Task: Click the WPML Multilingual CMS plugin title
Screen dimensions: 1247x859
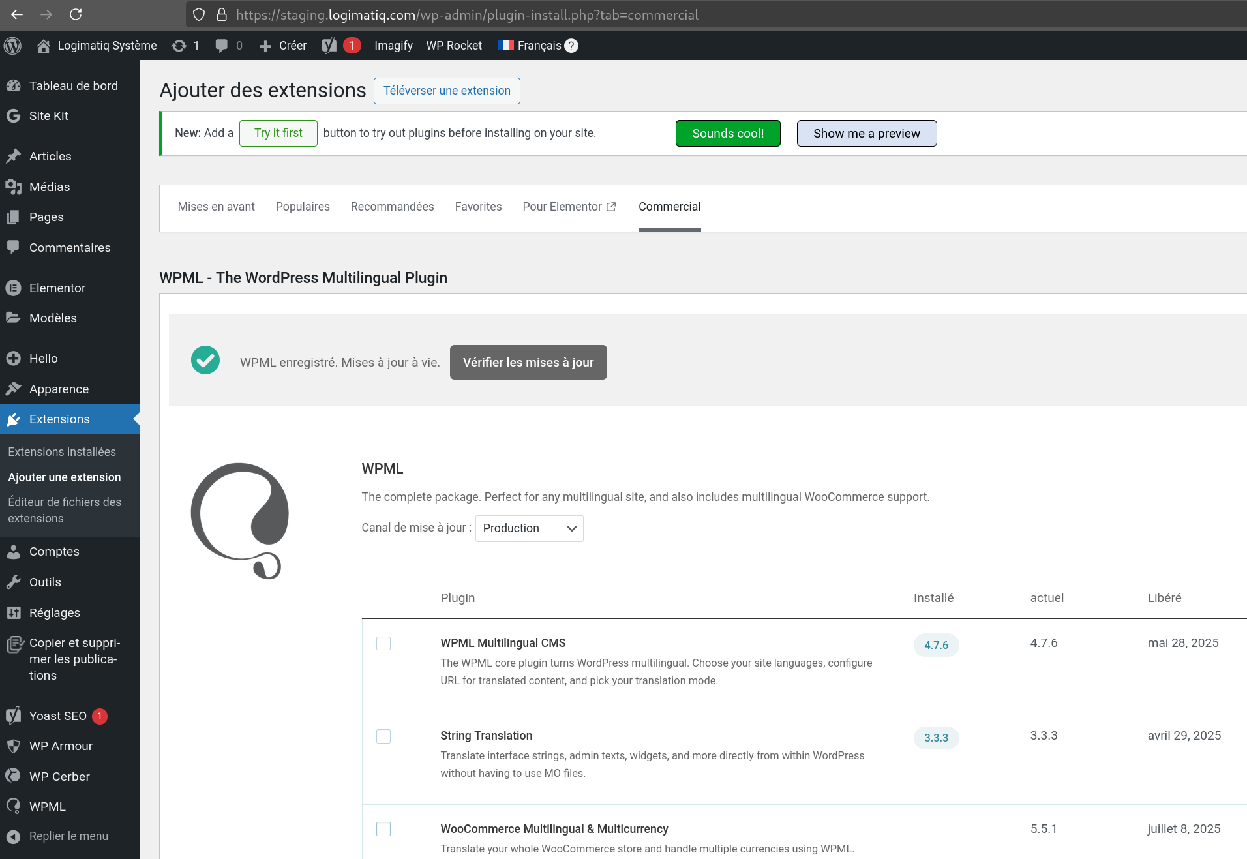Action: (x=503, y=643)
